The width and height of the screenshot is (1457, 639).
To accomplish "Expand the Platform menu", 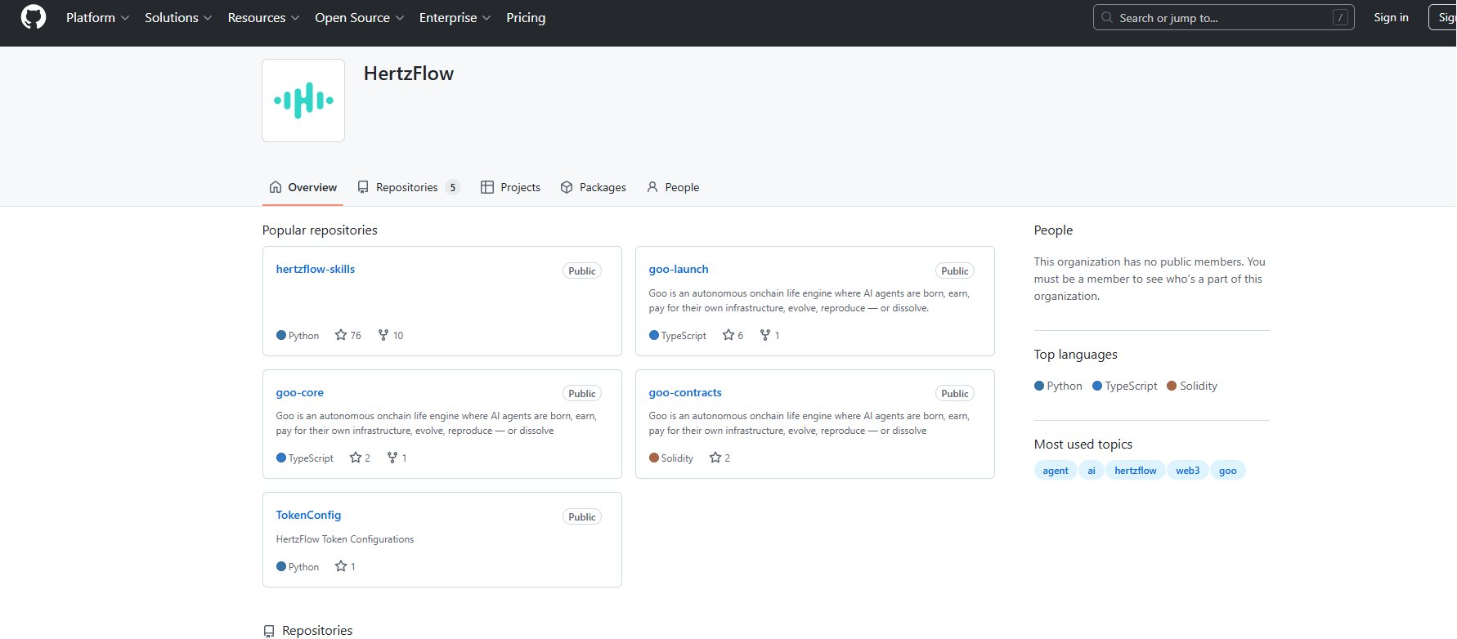I will [97, 18].
